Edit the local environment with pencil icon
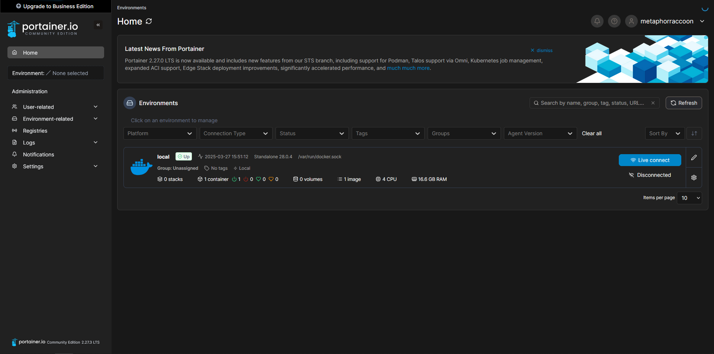 point(694,157)
